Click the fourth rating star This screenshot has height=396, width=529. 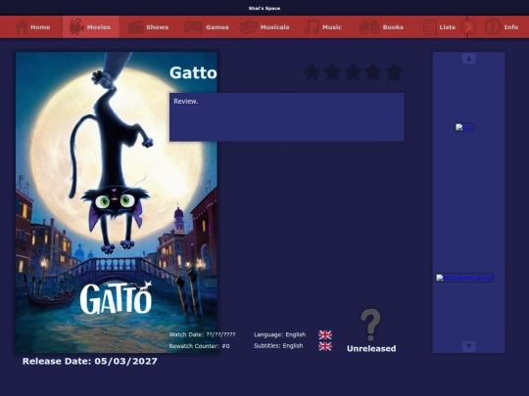[373, 72]
